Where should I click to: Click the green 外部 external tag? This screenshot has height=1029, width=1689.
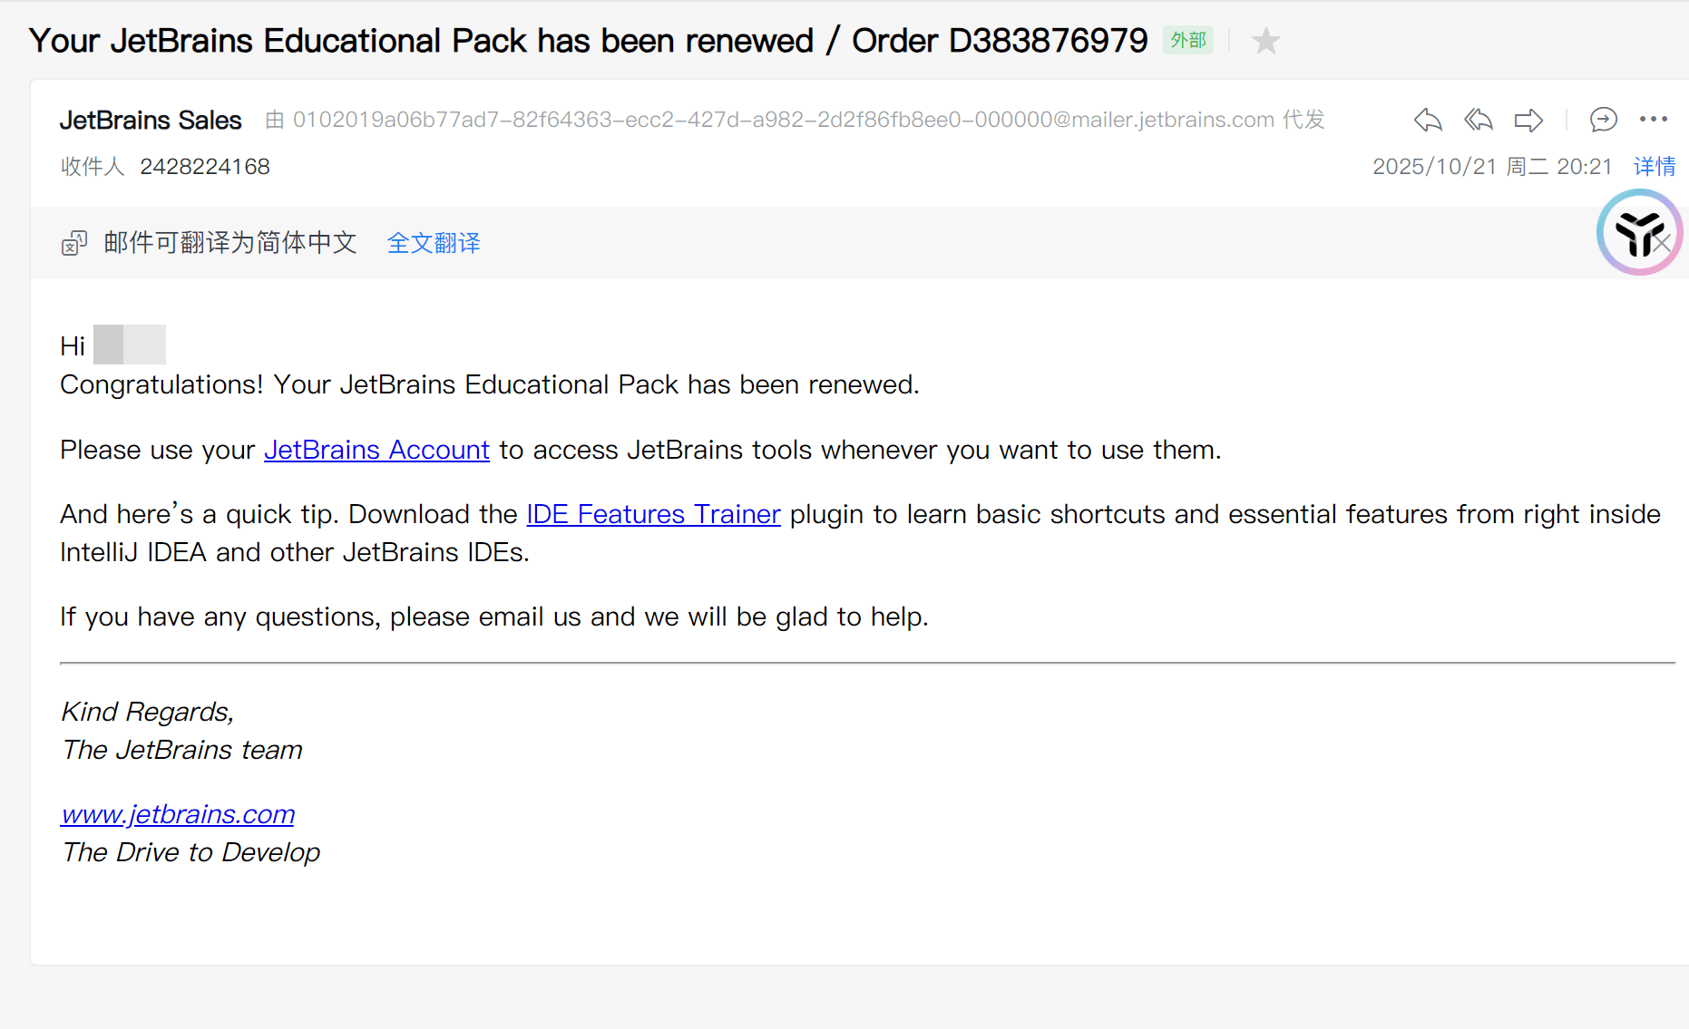click(1187, 41)
